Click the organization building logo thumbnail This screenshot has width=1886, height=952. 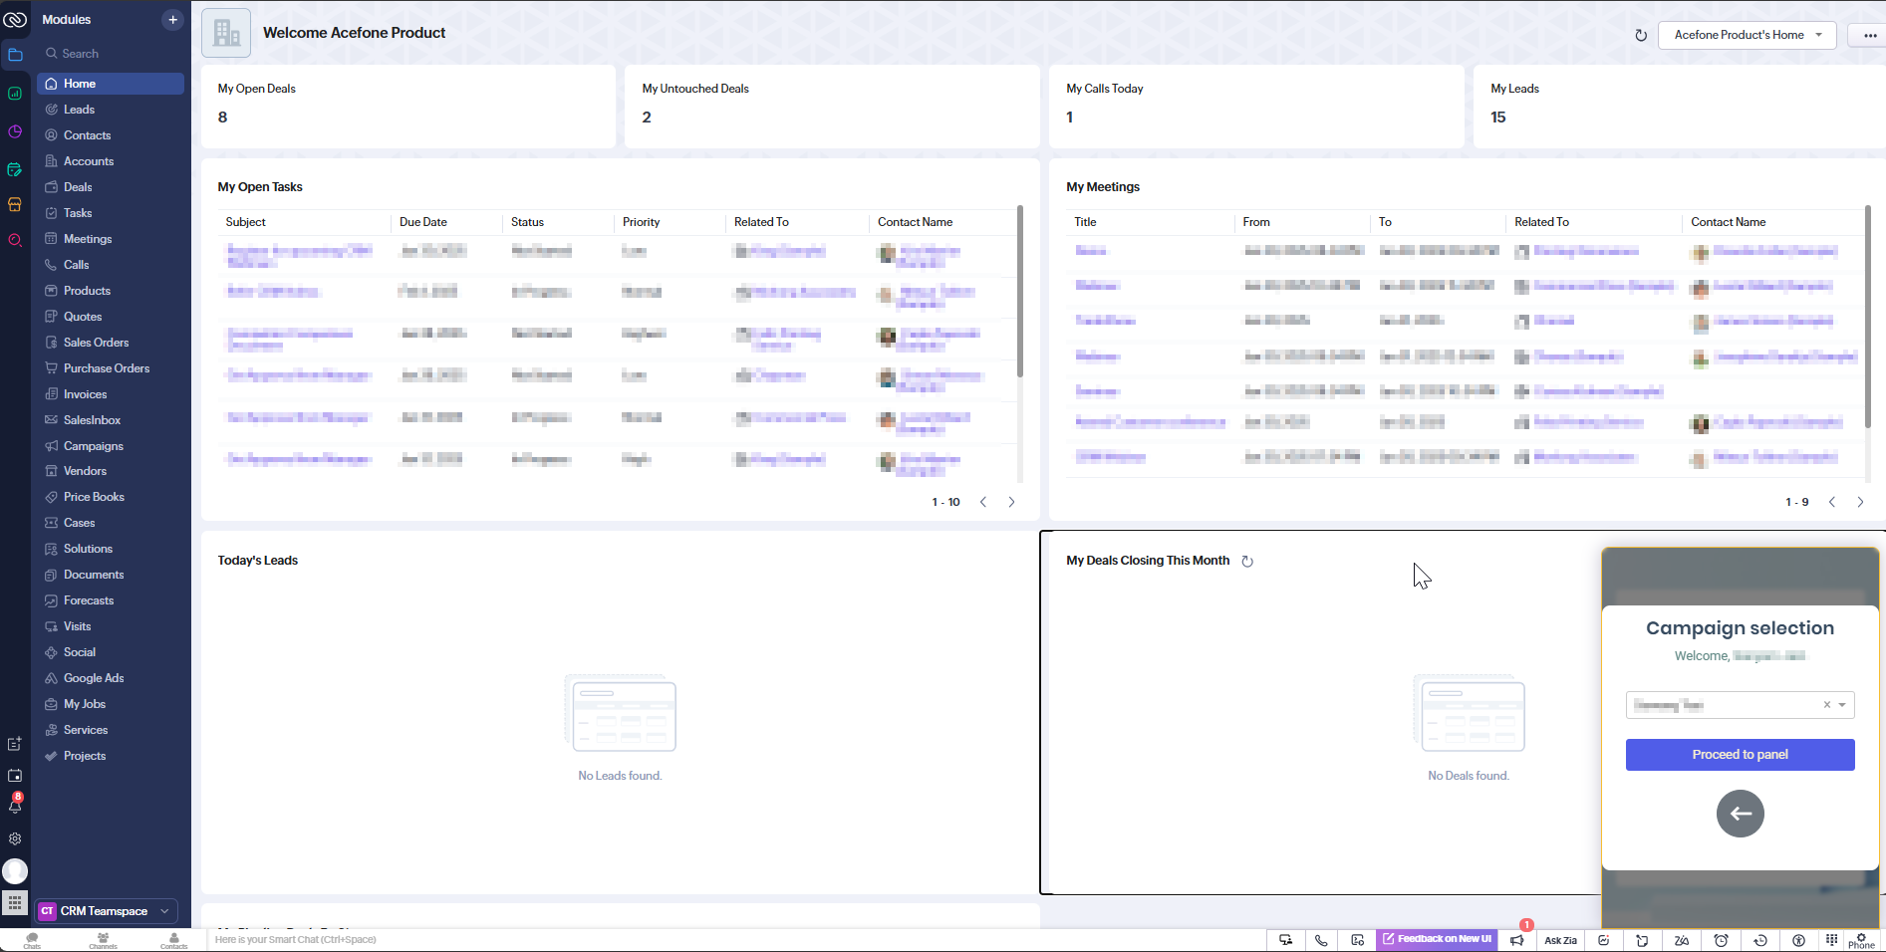(x=226, y=33)
